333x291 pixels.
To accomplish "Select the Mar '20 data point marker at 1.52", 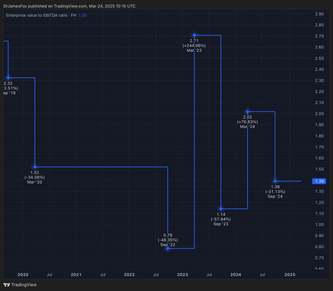I will [35, 167].
